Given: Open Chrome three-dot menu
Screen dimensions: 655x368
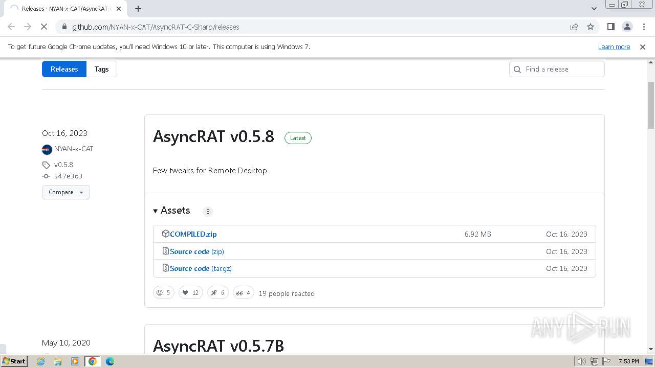Looking at the screenshot, I should point(644,27).
